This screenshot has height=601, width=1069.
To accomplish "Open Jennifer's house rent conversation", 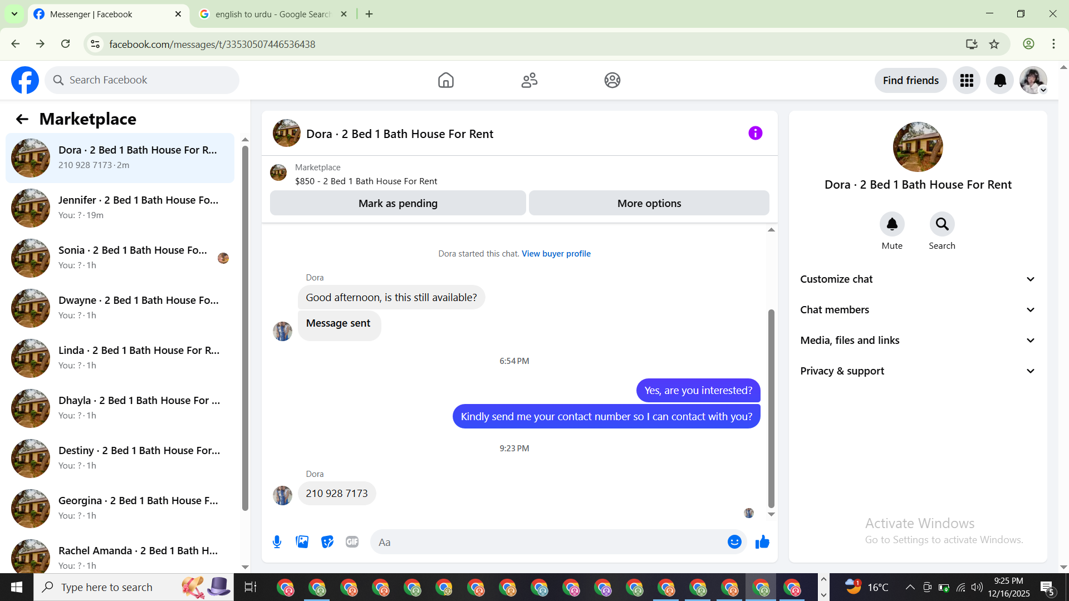I will 120,208.
